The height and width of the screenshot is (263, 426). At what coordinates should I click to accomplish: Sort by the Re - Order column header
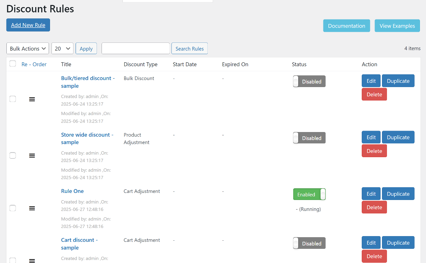pos(34,64)
